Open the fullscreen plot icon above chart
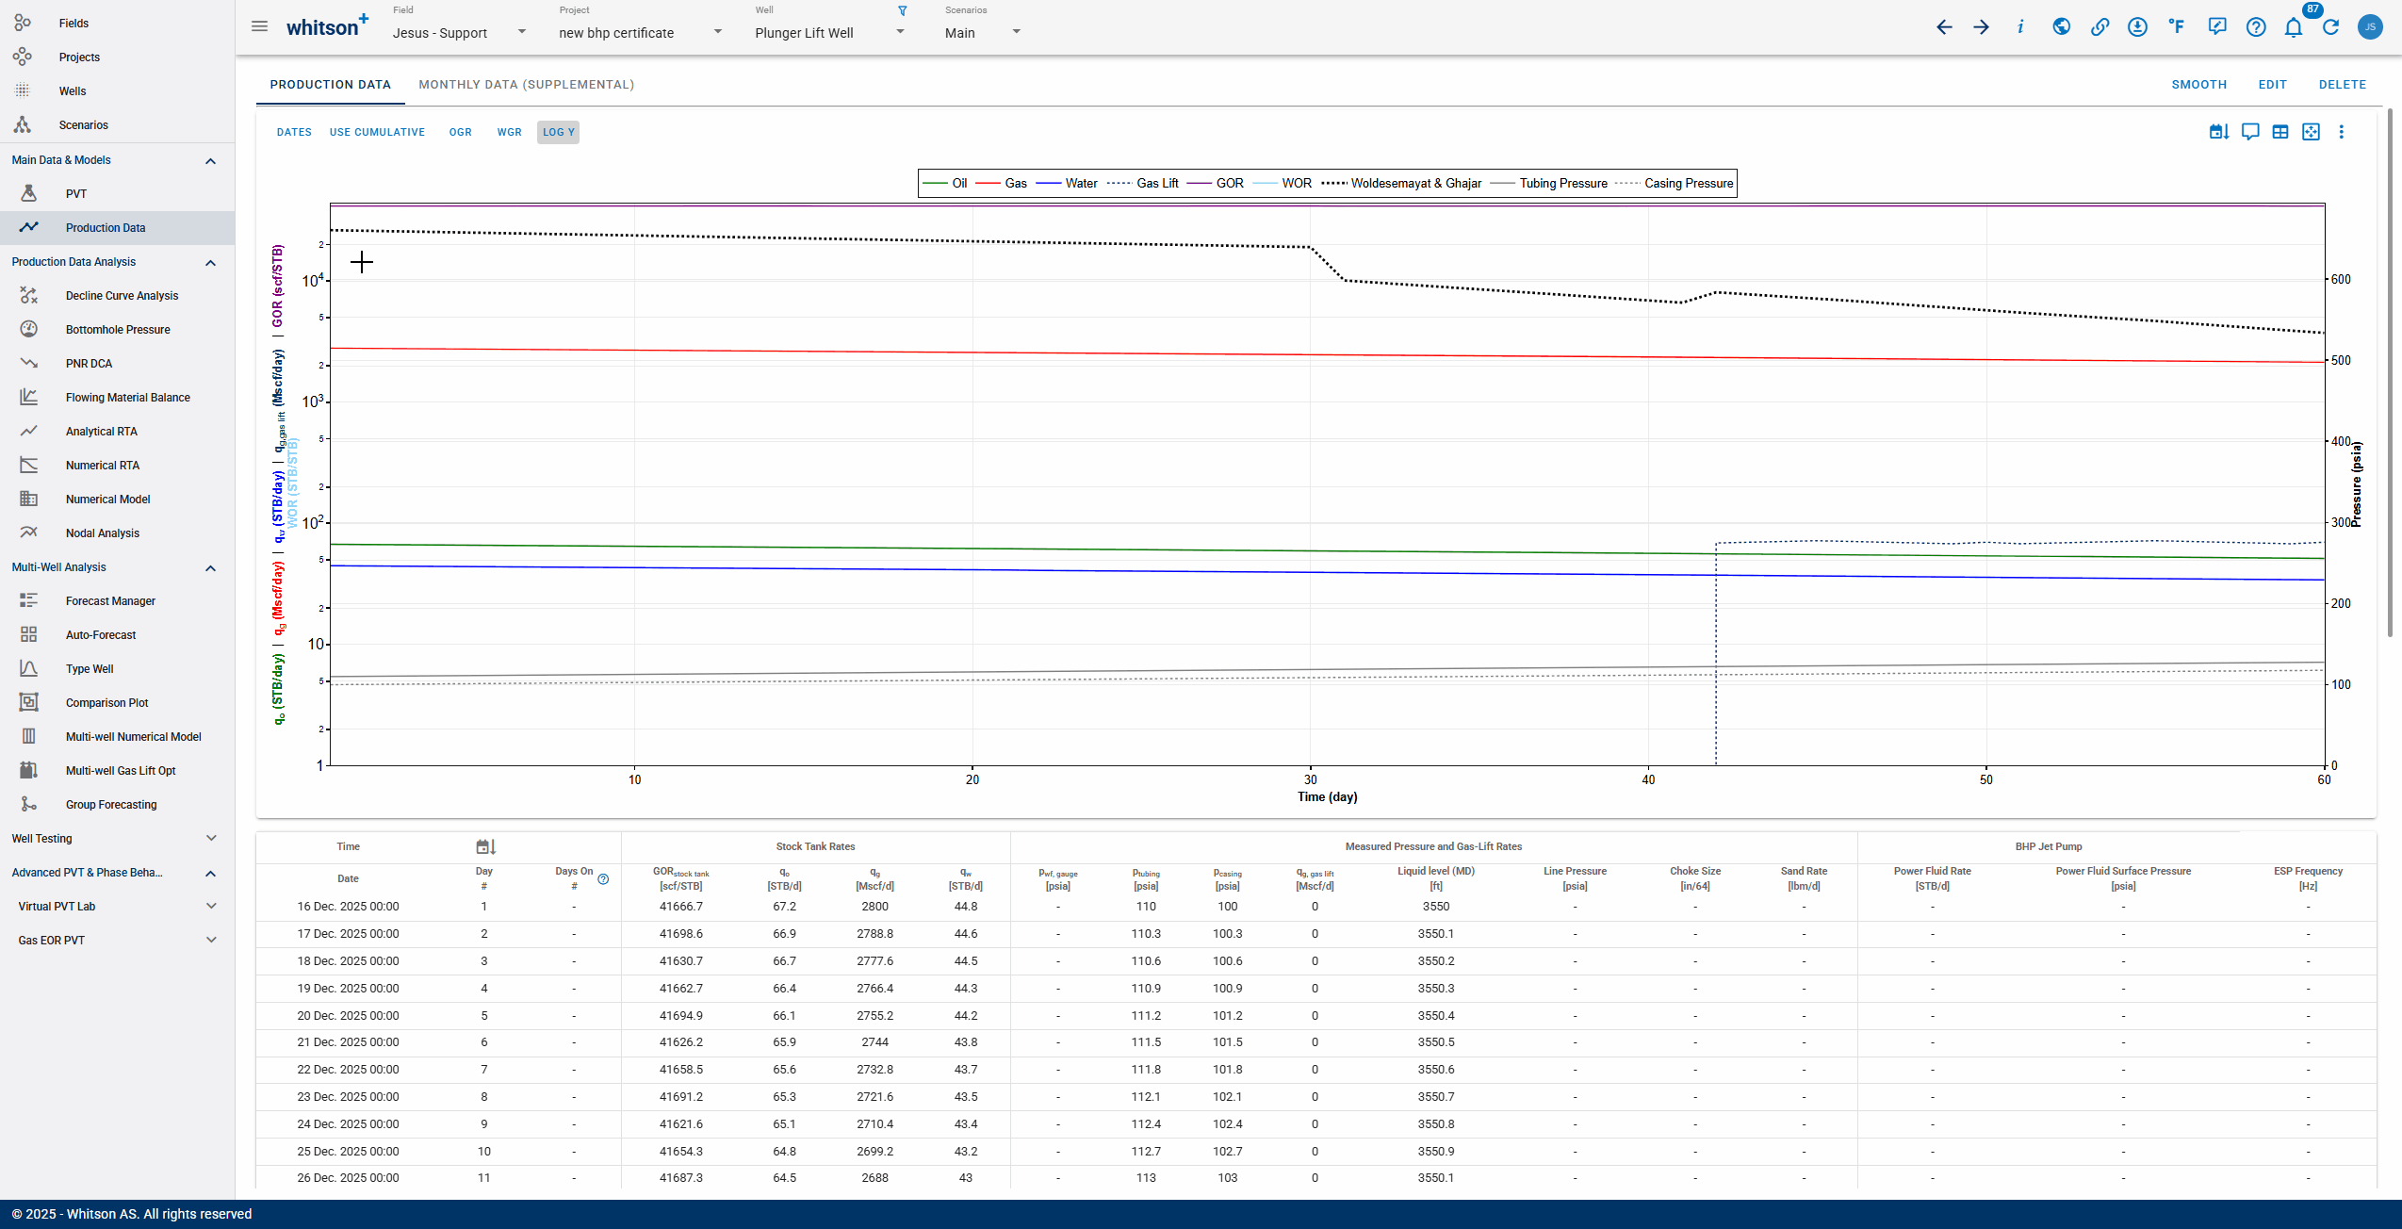This screenshot has height=1229, width=2402. (2311, 132)
